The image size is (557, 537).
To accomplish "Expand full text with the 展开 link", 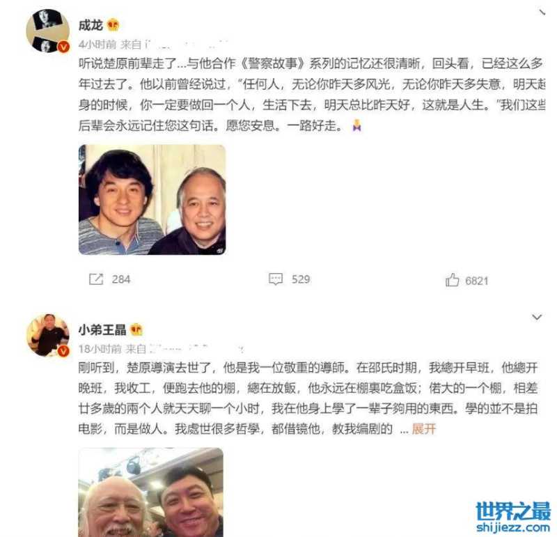I will click(x=424, y=429).
